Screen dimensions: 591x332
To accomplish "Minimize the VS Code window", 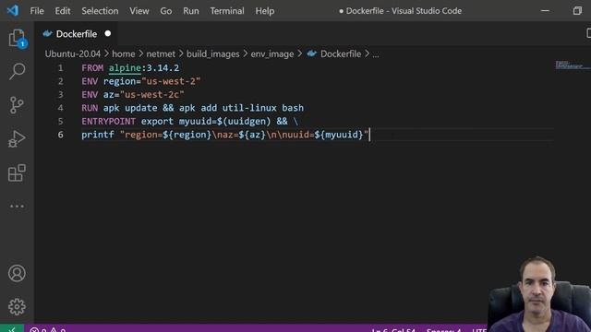I will pos(545,11).
